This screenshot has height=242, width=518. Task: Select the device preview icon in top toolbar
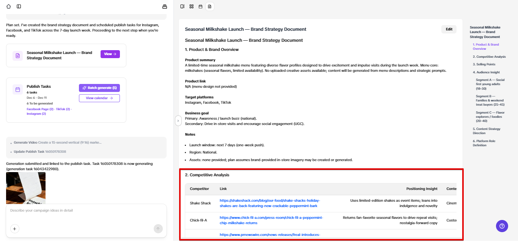[x=183, y=6]
